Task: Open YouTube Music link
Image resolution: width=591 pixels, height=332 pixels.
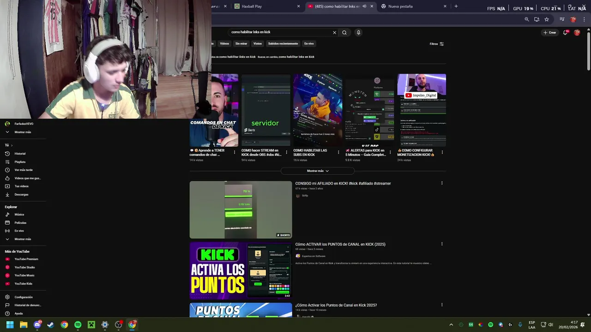Action: (24, 275)
